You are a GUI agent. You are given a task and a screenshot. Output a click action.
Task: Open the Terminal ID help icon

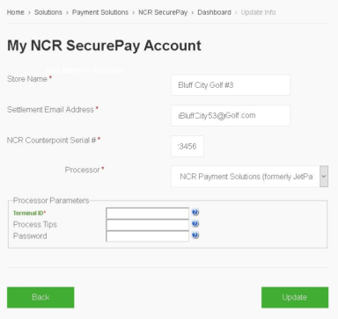point(195,213)
